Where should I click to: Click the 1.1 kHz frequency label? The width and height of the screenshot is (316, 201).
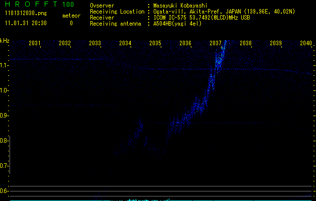point(4,65)
